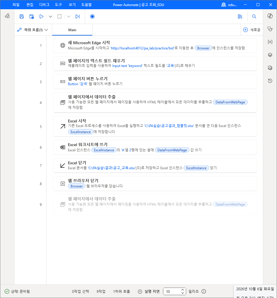Select the 웹 브라우저 닫기 action title
The width and height of the screenshot is (277, 298).
point(83,180)
